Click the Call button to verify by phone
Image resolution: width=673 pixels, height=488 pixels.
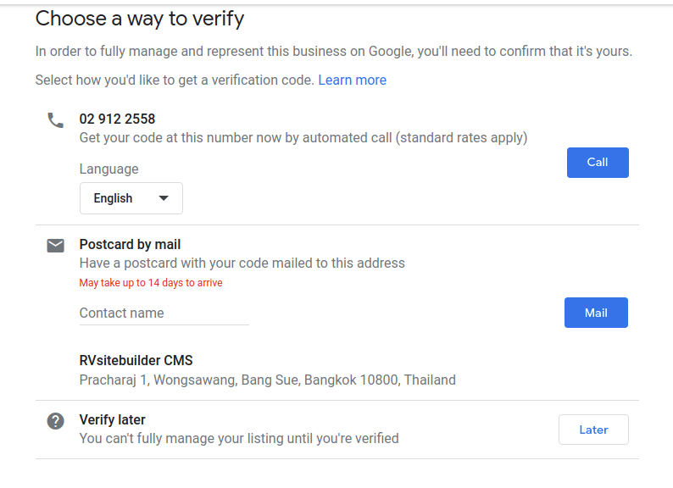[x=598, y=163]
